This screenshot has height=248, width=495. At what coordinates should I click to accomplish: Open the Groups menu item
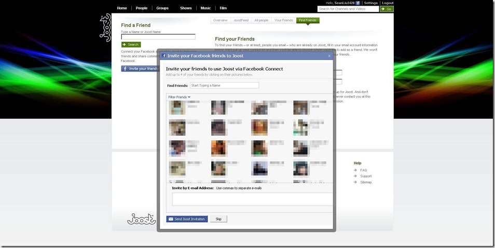[162, 8]
